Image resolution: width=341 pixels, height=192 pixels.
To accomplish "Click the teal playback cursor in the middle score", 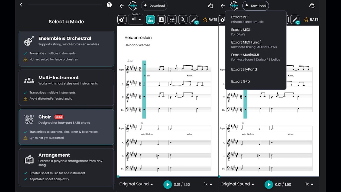I will [144, 89].
